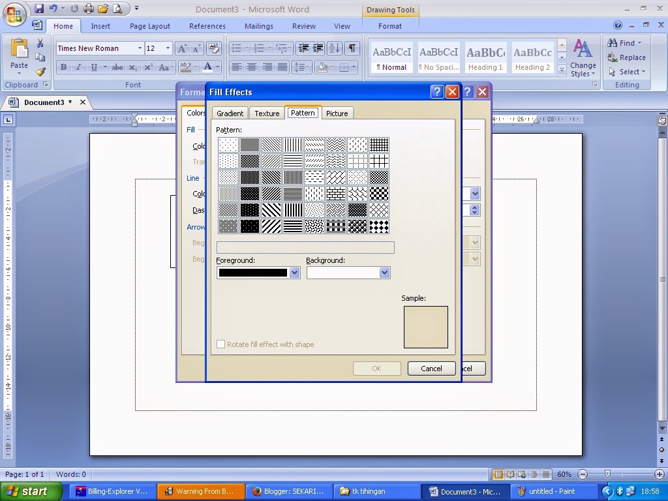Click the Bullets list icon
Image resolution: width=668 pixels, height=501 pixels.
point(236,48)
